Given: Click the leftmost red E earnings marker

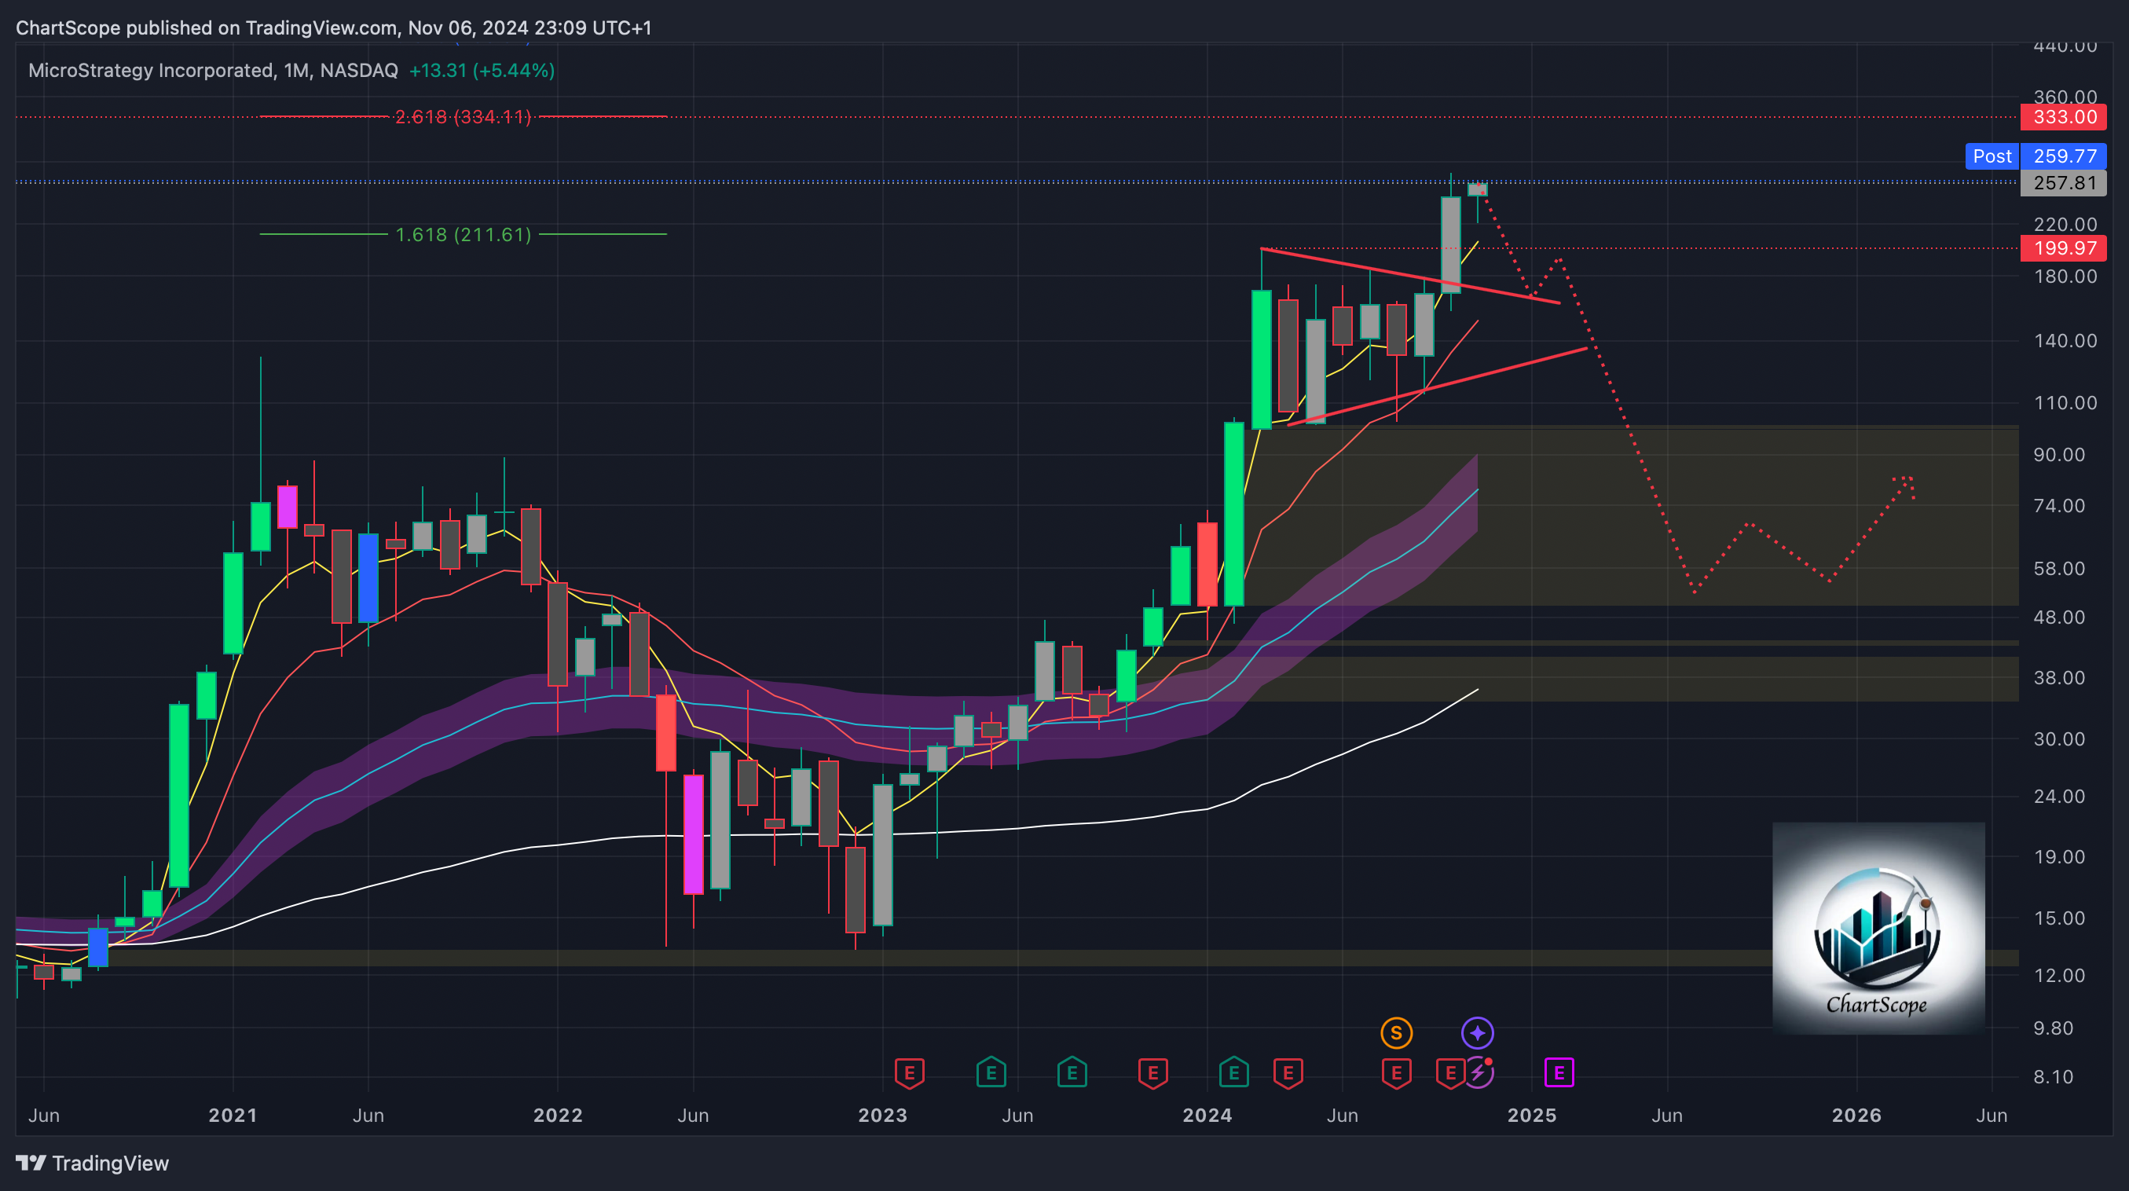Looking at the screenshot, I should (x=909, y=1073).
